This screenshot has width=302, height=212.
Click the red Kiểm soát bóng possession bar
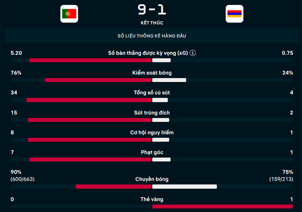click(x=98, y=80)
